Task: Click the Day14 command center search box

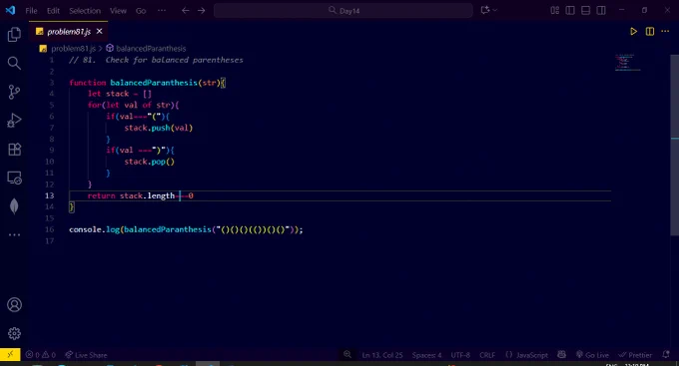Action: click(x=342, y=10)
